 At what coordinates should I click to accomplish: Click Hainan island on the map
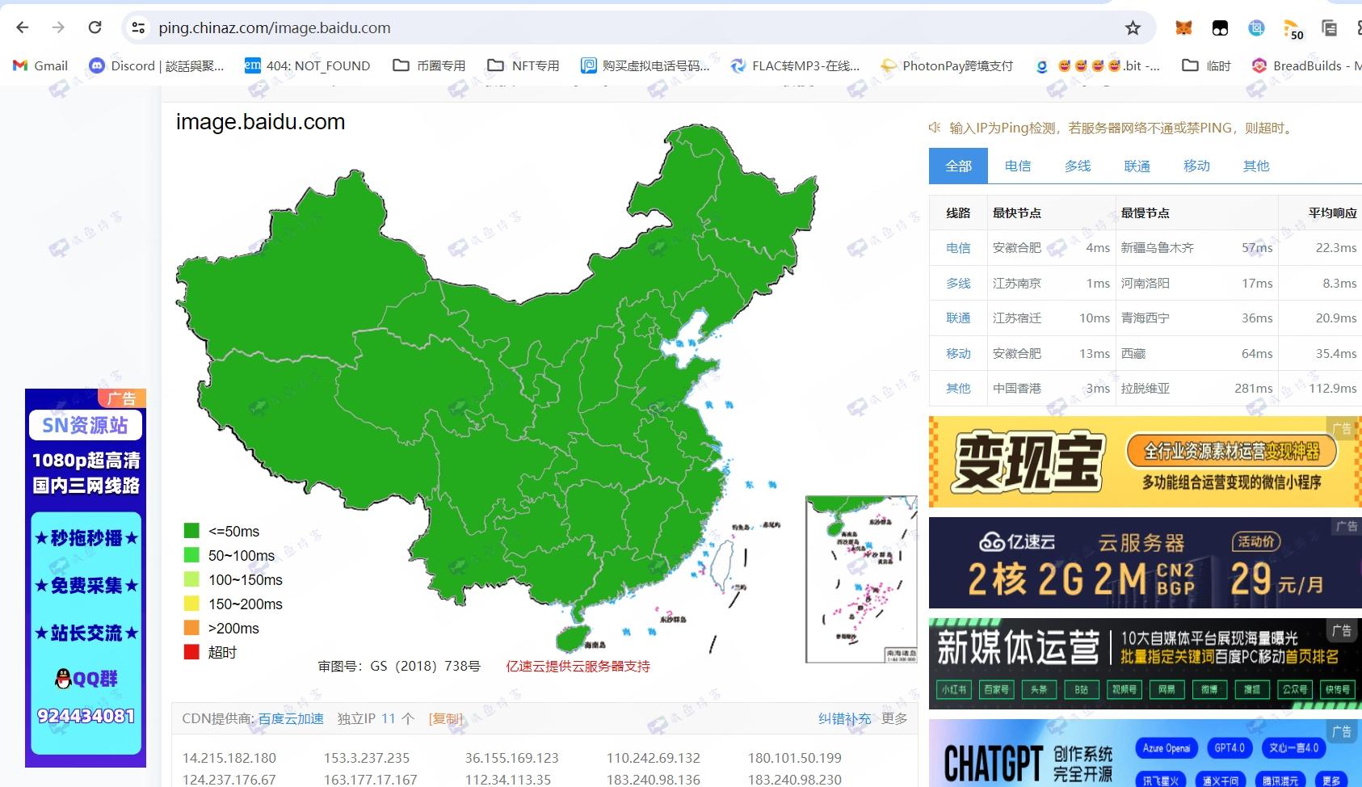pos(574,637)
